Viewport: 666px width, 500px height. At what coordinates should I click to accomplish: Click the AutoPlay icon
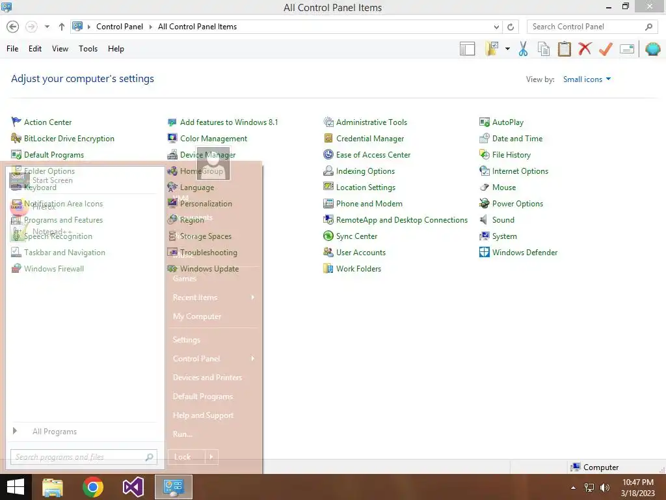click(484, 122)
